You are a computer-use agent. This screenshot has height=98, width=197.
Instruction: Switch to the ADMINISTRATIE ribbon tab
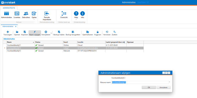pos(9,8)
